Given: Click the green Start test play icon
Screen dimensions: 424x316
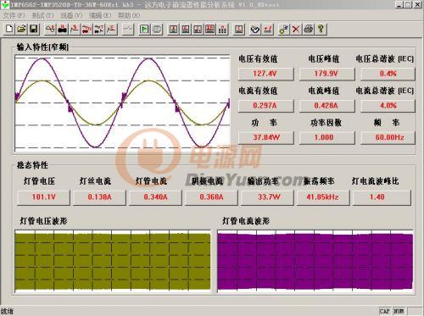Looking at the screenshot, I should (144, 29).
